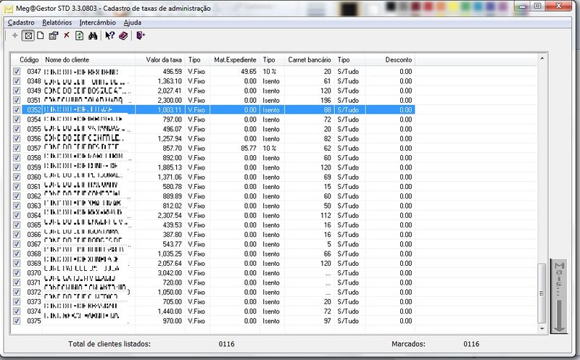Screen dimensions: 580x360
Task: Uncheck the checkbox for client 0347
Action: pyautogui.click(x=17, y=72)
